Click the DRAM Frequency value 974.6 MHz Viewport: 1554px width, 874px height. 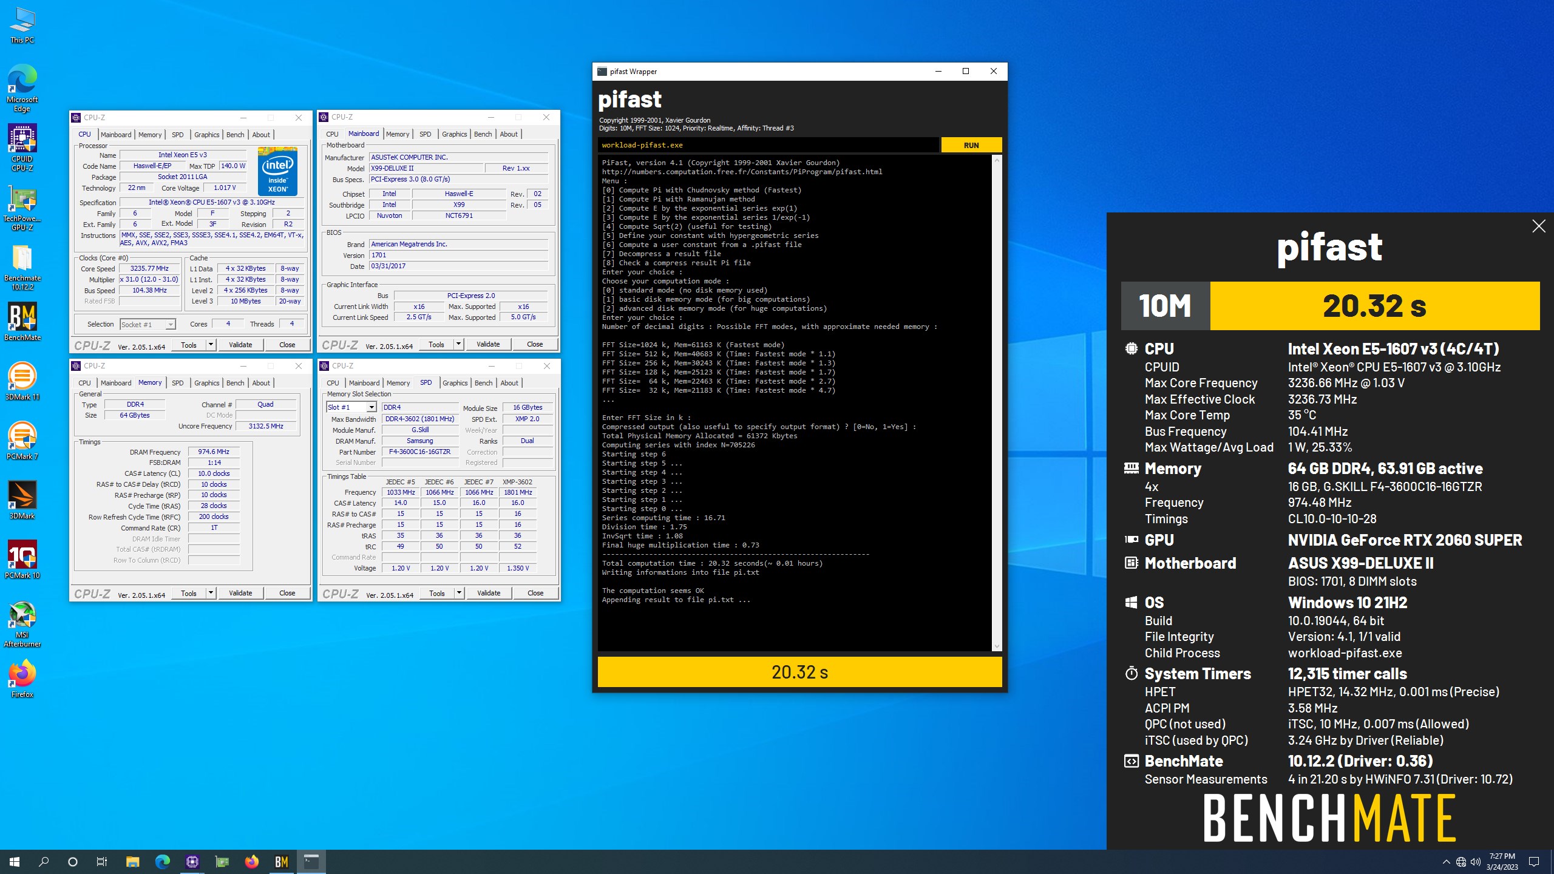214,452
